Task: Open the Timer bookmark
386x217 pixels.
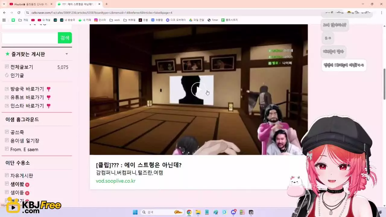Action: click(213, 20)
